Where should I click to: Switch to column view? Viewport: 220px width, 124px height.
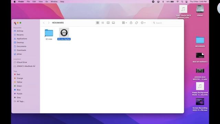108,23
